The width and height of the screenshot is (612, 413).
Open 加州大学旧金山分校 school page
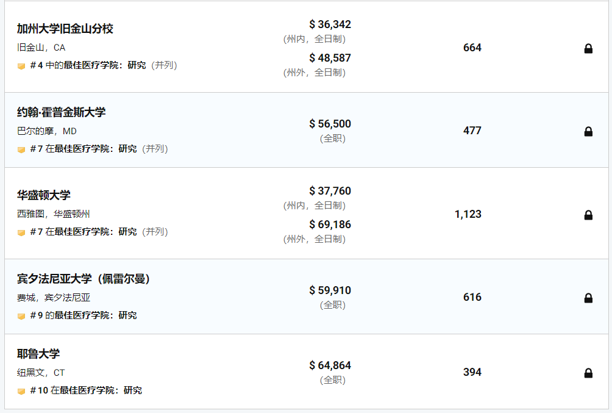[65, 29]
